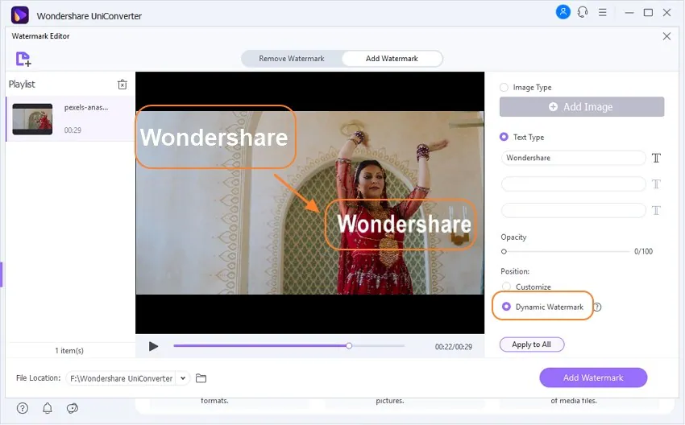The image size is (685, 425).
Task: Click the Opacity slider handle
Action: point(504,252)
